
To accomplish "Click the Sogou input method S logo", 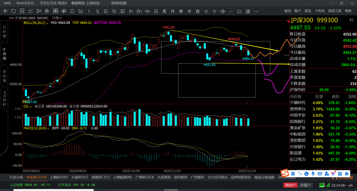I will pyautogui.click(x=285, y=173).
